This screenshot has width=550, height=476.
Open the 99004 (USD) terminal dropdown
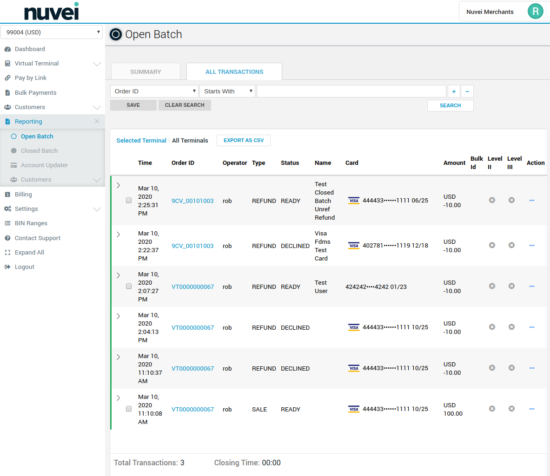point(52,32)
